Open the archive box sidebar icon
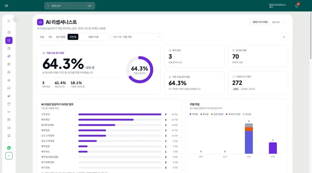This screenshot has height=173, width=312. pos(9,104)
